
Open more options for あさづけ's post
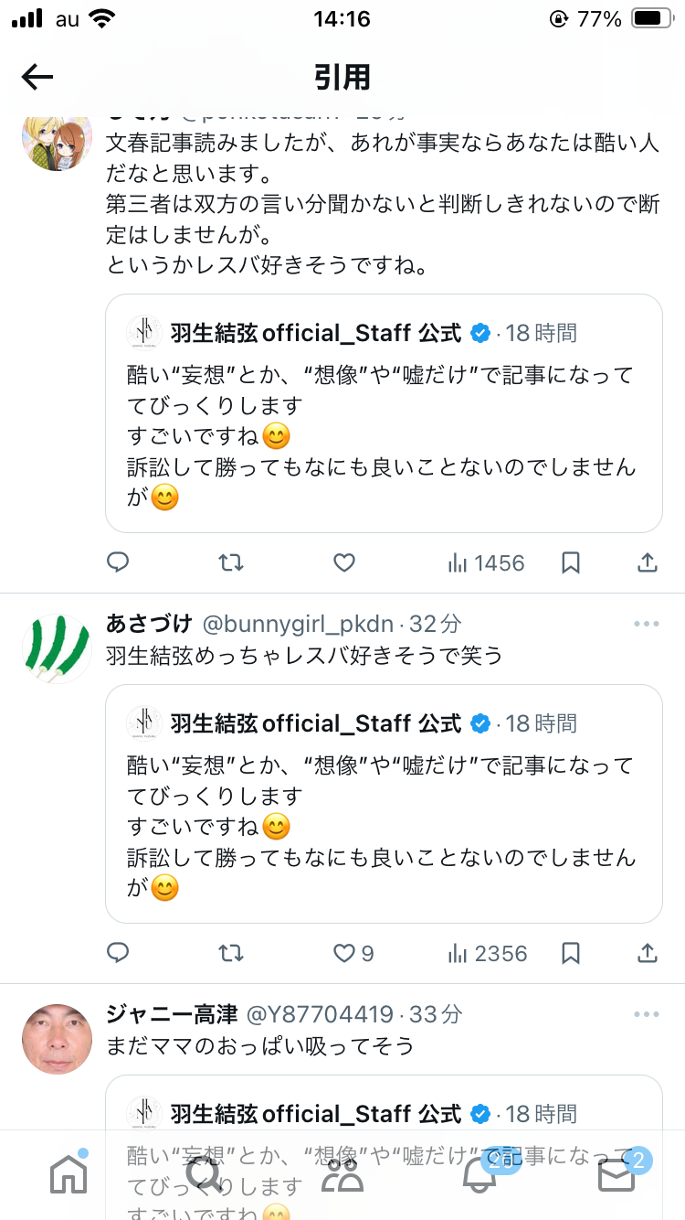[x=646, y=624]
